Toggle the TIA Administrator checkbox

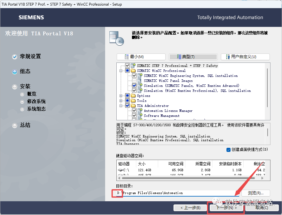(x=127, y=106)
